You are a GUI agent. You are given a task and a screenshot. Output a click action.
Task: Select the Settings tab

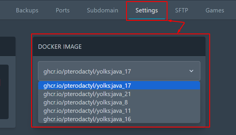point(146,10)
